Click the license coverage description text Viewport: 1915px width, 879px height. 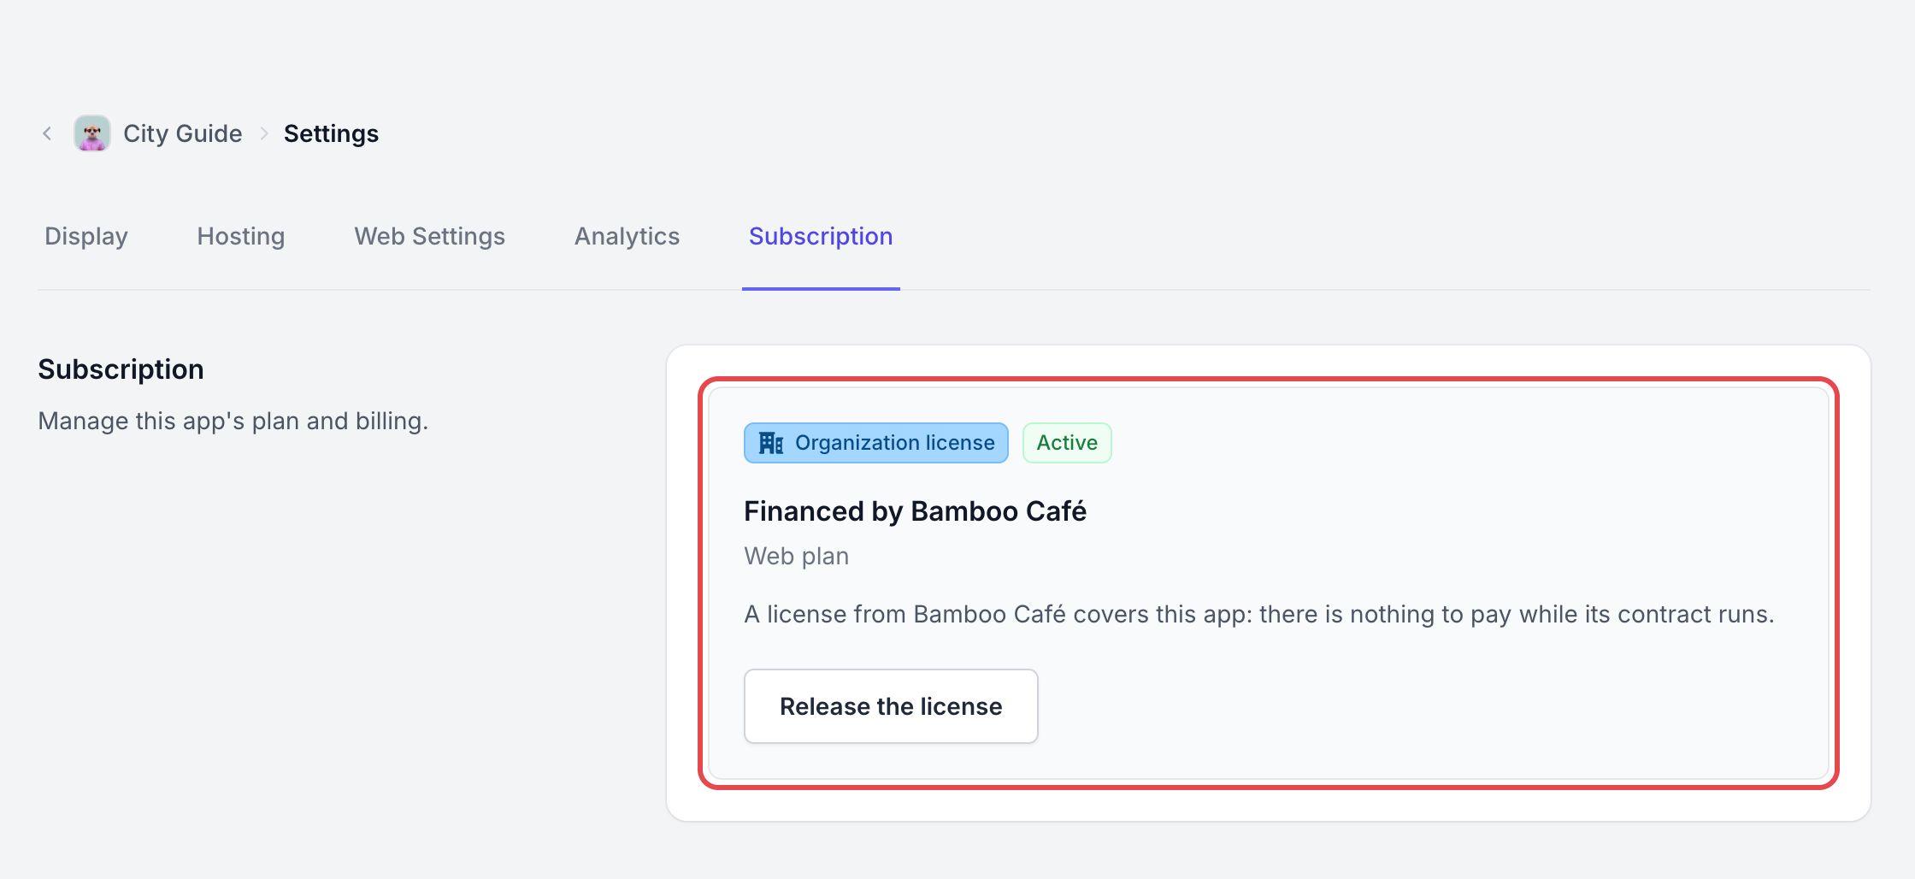tap(1259, 614)
